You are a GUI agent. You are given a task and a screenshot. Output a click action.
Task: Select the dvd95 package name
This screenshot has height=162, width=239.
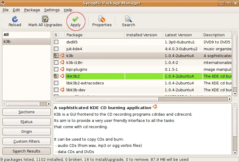72,42
